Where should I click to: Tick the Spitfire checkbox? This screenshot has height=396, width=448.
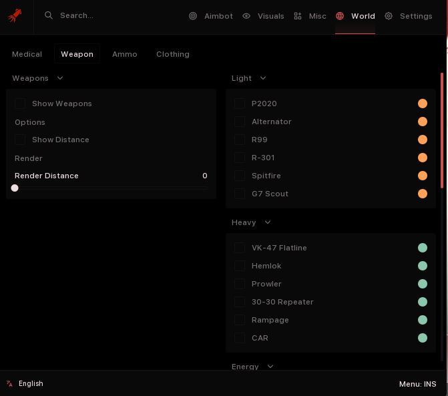point(240,176)
